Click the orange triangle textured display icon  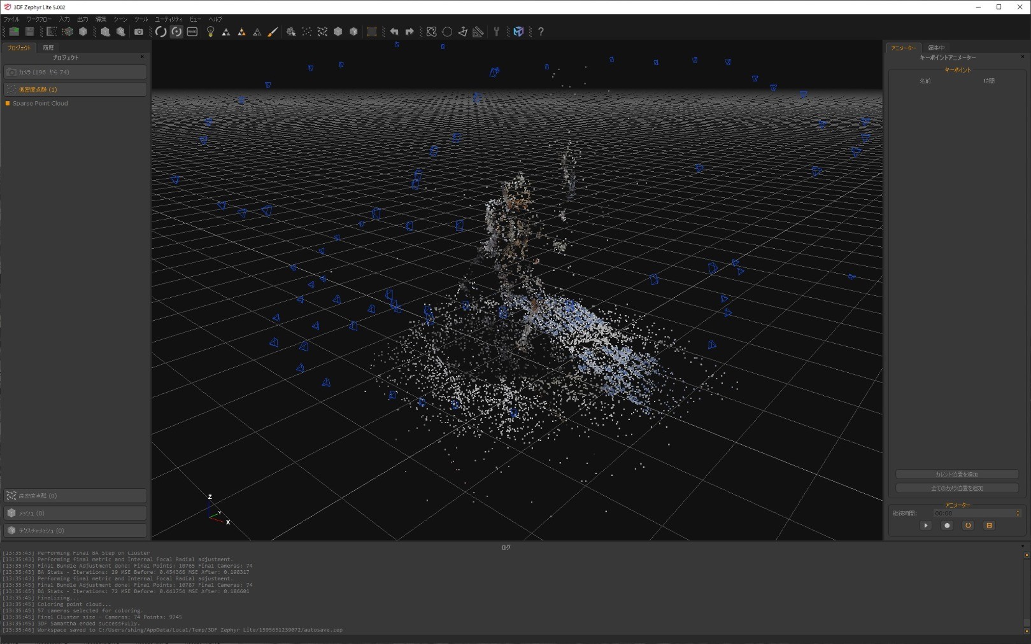[241, 32]
